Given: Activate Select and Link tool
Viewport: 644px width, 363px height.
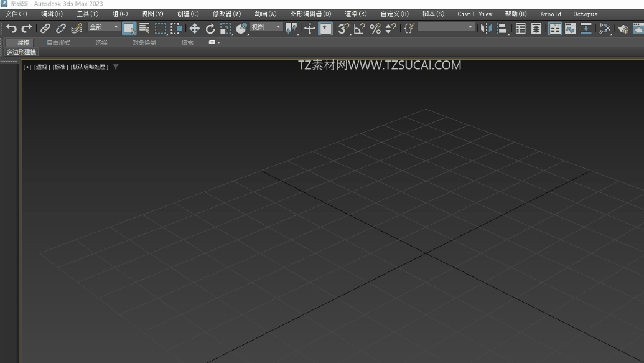Looking at the screenshot, I should (x=45, y=29).
